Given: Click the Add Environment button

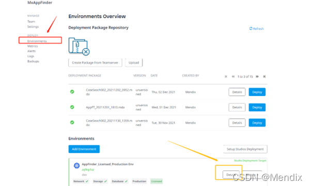Looking at the screenshot, I should (84, 149).
